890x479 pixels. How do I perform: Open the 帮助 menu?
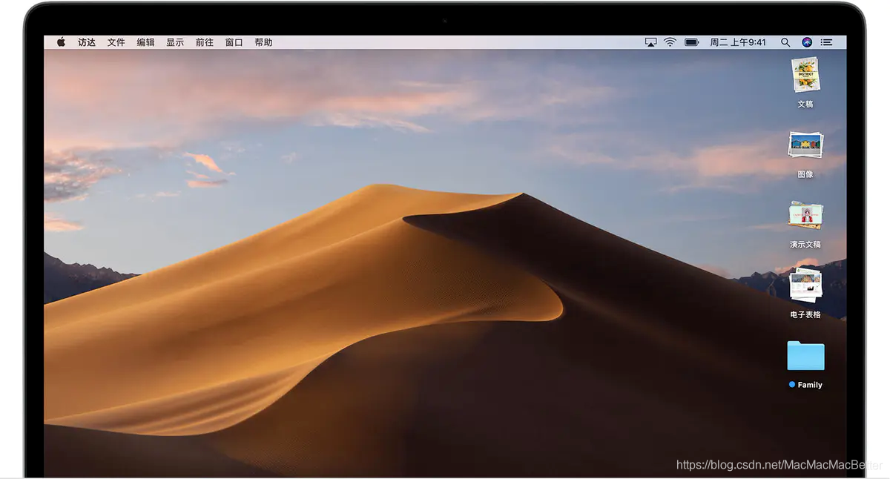263,42
